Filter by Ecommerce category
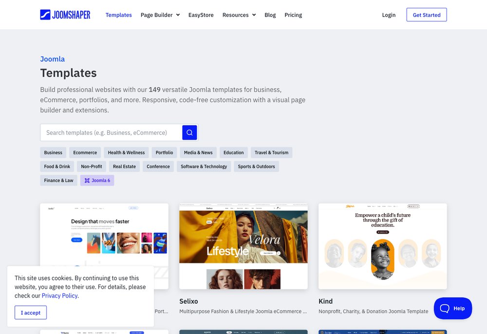Screen dimensions: 487x334 pos(85,152)
